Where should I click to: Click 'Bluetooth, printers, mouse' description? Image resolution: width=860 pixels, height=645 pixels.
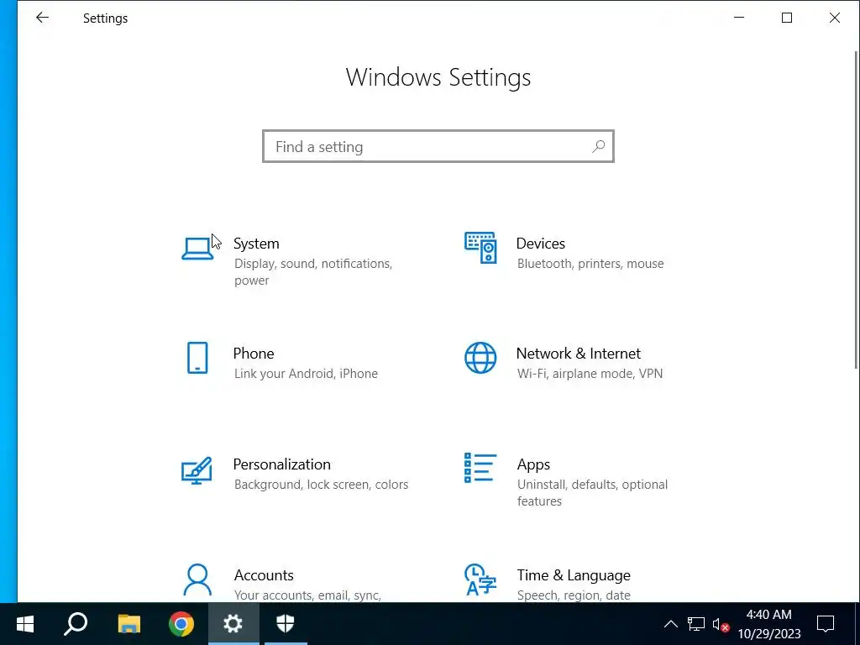pyautogui.click(x=590, y=264)
